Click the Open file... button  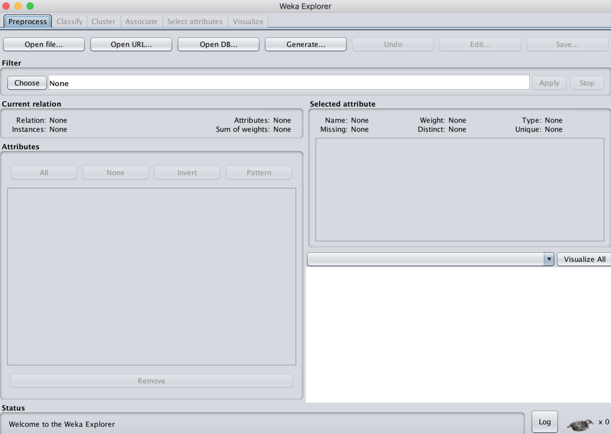44,44
